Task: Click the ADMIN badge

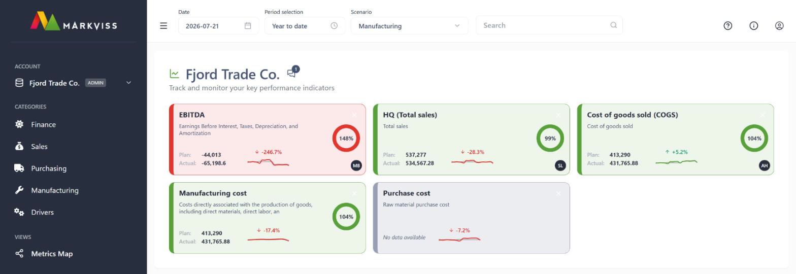Action: pyautogui.click(x=95, y=83)
